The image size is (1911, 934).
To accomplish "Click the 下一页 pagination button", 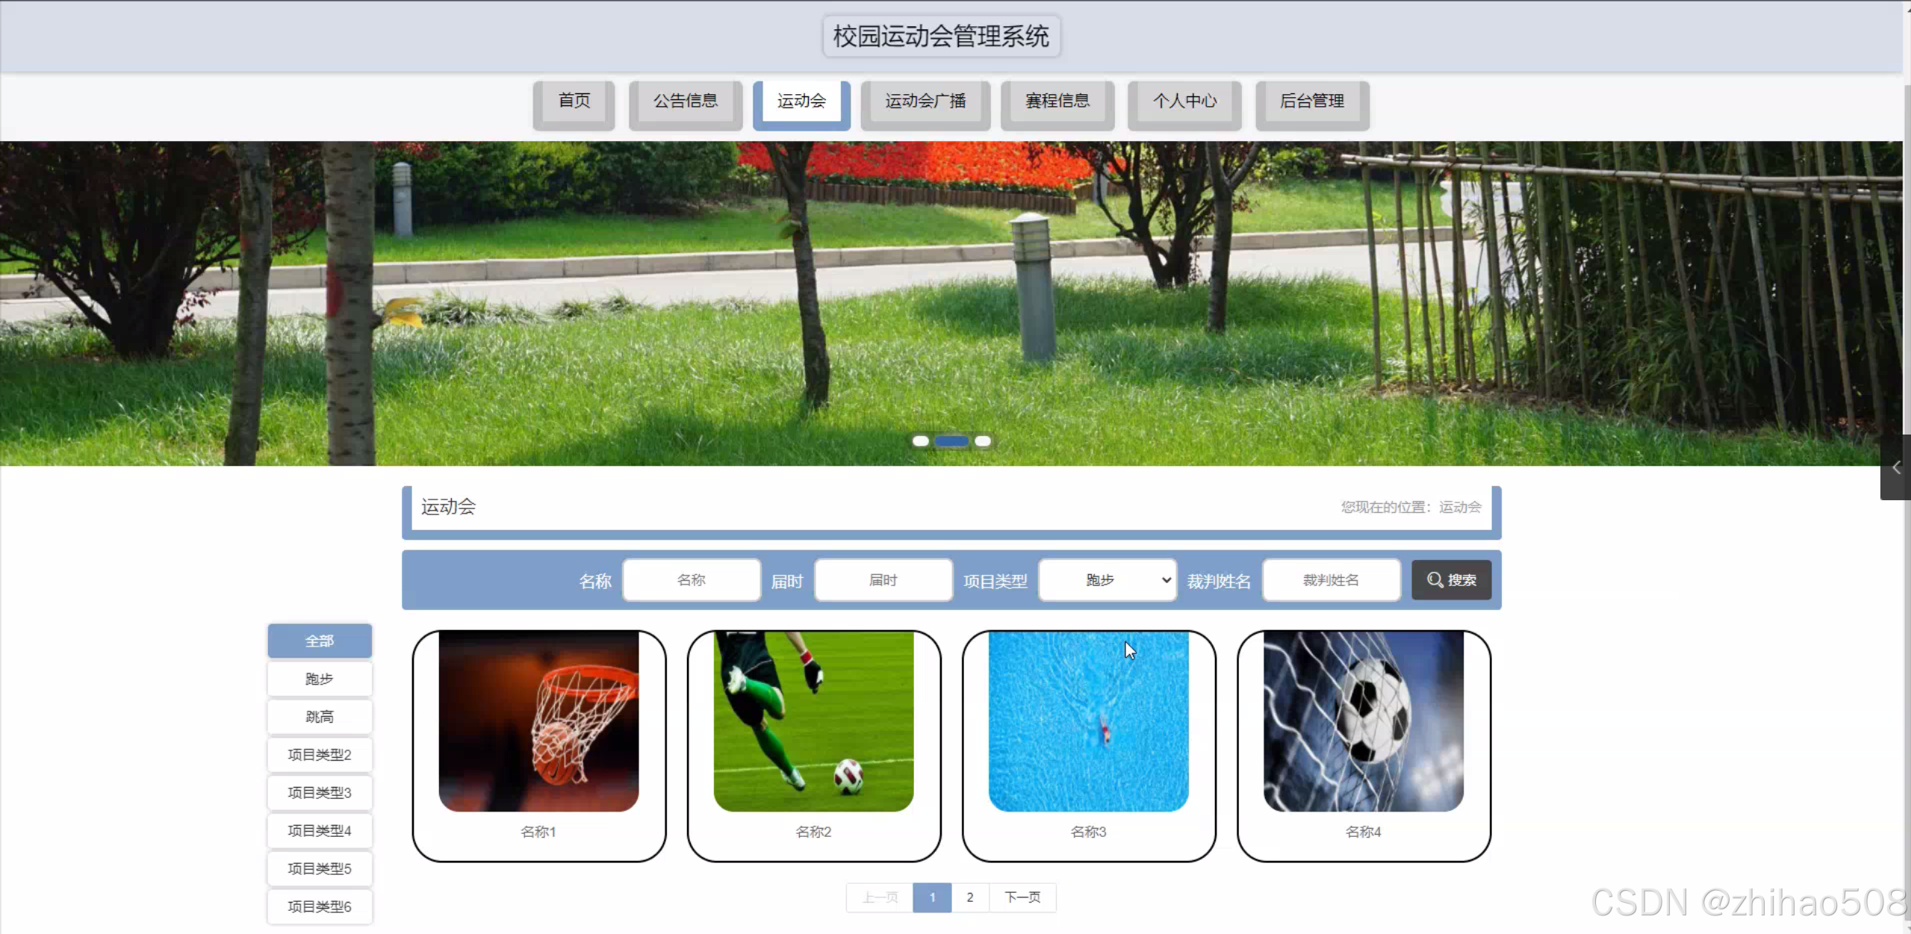I will click(1022, 897).
